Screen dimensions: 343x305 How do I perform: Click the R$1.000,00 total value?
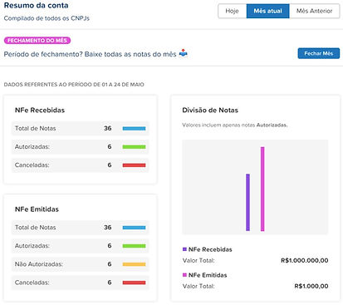pyautogui.click(x=311, y=286)
